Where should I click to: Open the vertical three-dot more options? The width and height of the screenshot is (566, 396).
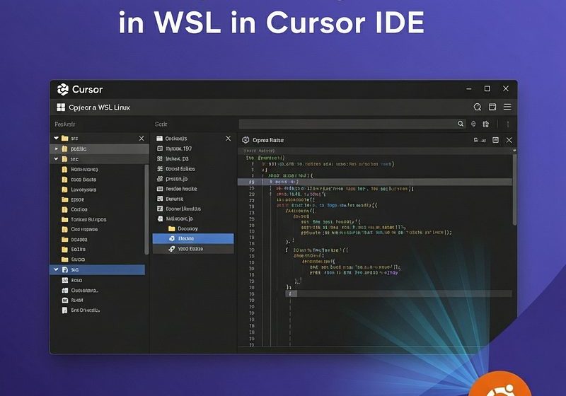point(508,124)
